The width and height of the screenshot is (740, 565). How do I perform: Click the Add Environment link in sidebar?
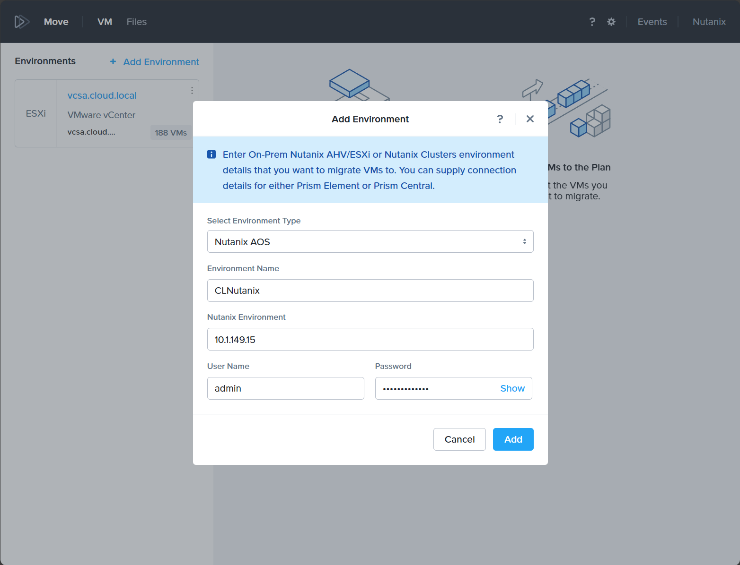coord(161,62)
